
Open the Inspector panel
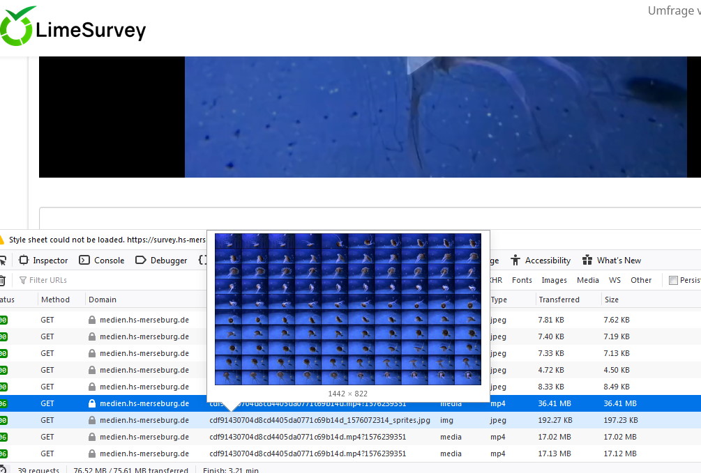43,261
